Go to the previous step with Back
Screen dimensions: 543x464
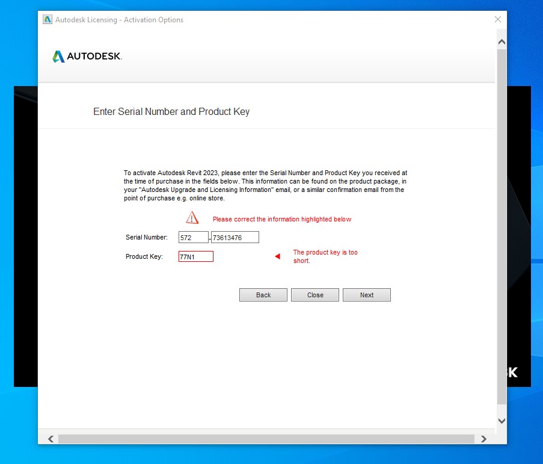(263, 295)
